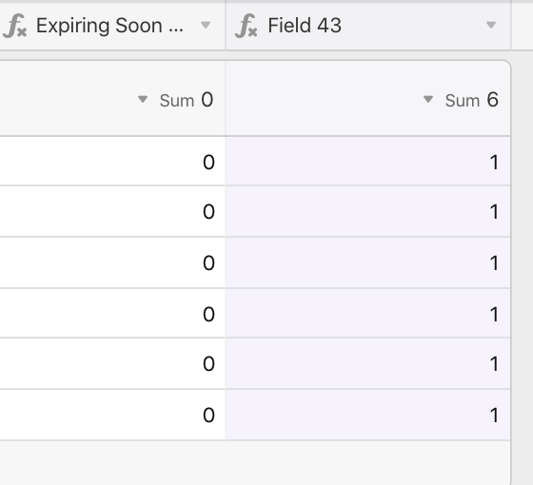Screen dimensions: 533x485
Task: Expand the Sum 0 summary dropdown
Action: (143, 99)
